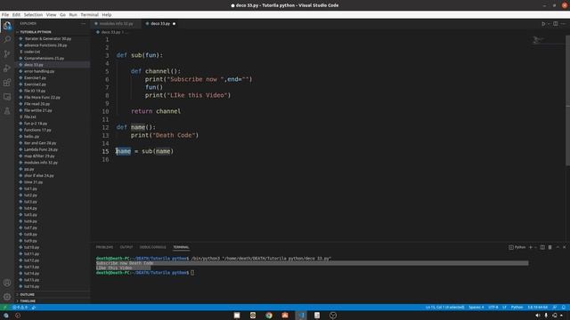Viewport: 570px width, 320px height.
Task: Click the Ln 15, Col 1 cursor position status
Action: point(445,308)
